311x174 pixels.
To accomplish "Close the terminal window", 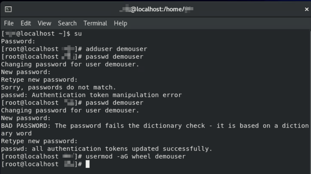I will point(306,10).
